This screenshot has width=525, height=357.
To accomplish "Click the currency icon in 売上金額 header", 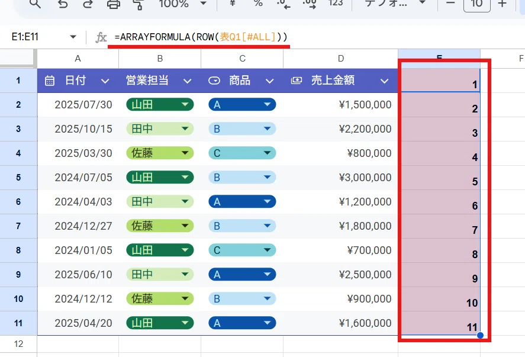I will pyautogui.click(x=297, y=81).
